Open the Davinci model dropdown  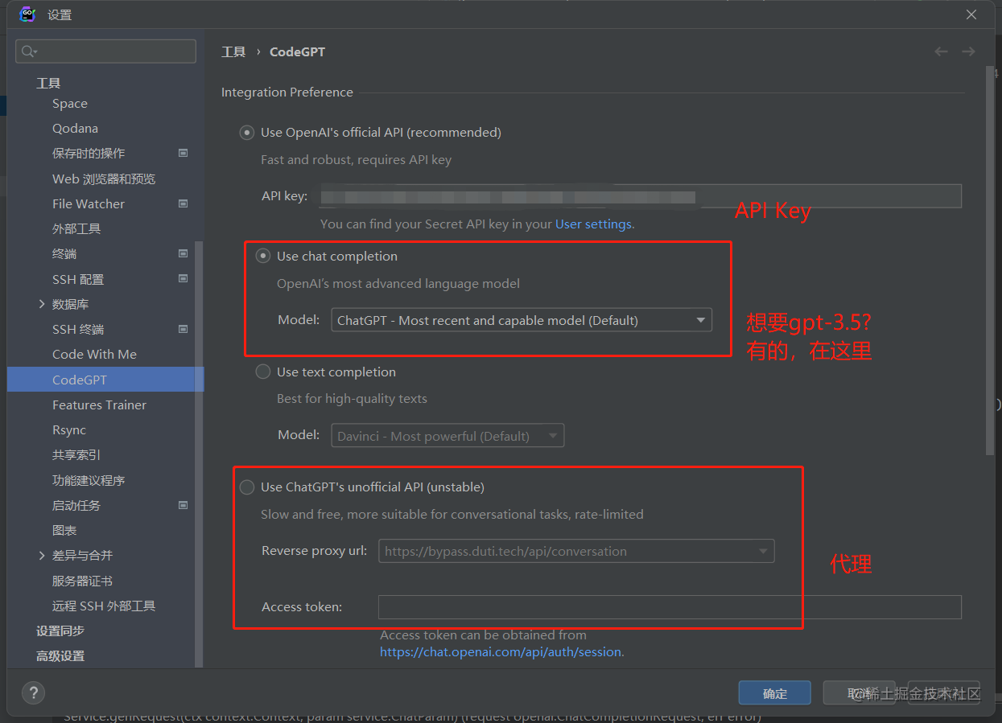coord(447,436)
